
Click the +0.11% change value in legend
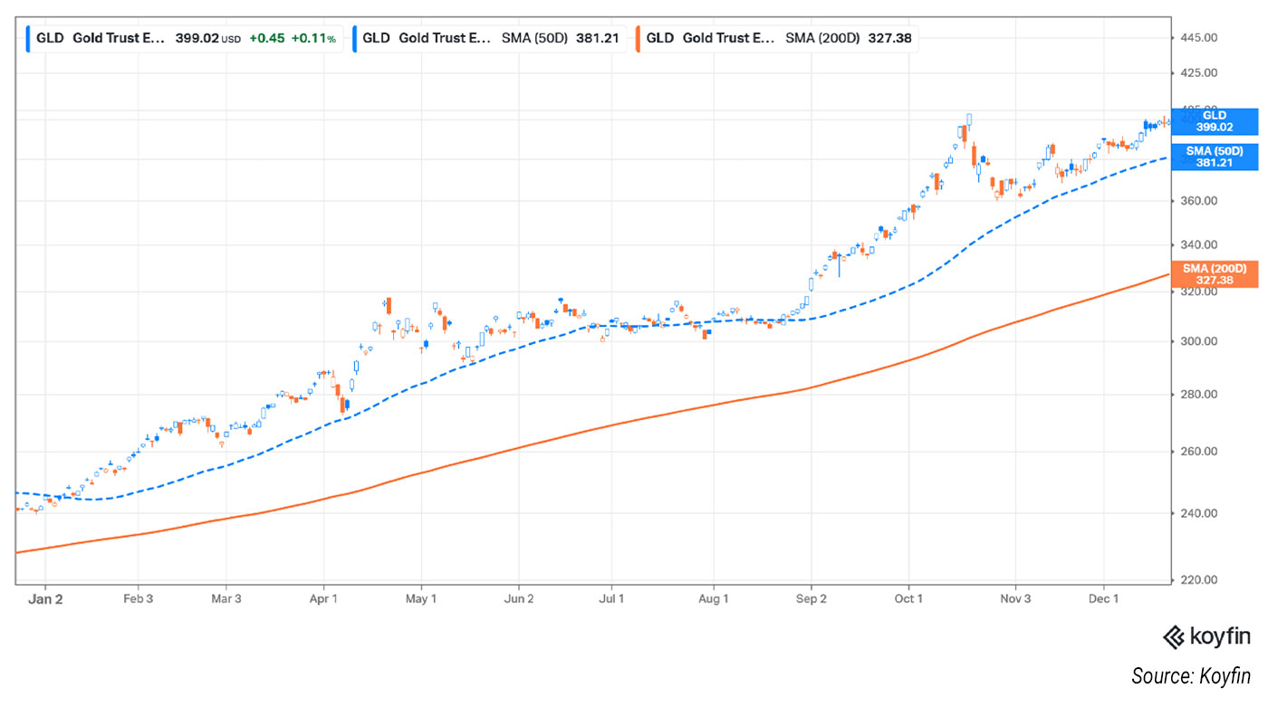pyautogui.click(x=313, y=39)
